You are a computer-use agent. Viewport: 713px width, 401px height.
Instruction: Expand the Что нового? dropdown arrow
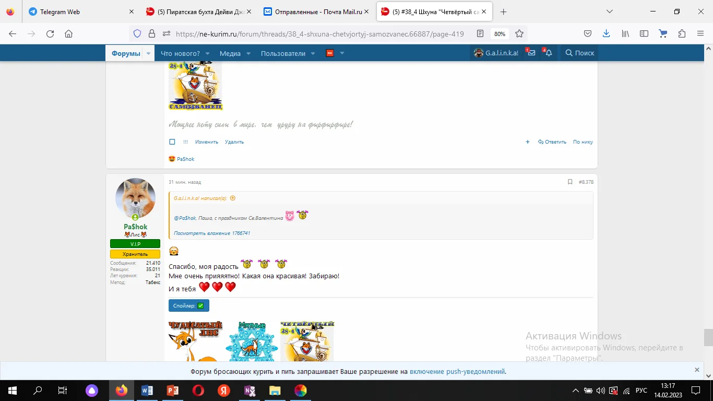click(x=207, y=53)
